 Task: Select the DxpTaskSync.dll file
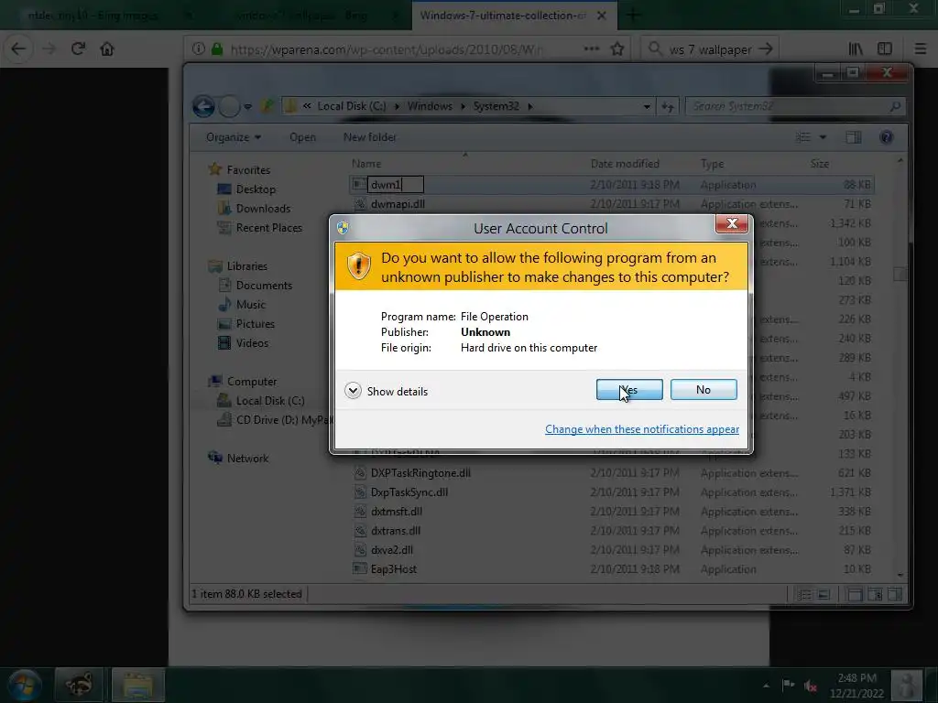409,492
